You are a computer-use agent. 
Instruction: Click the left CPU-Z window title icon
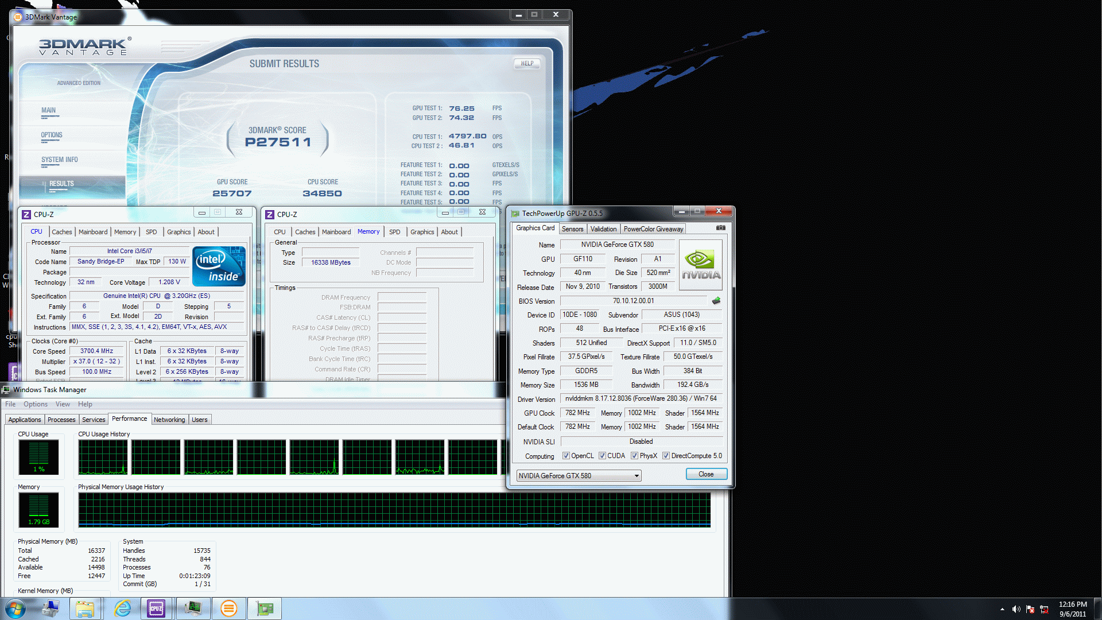tap(26, 214)
